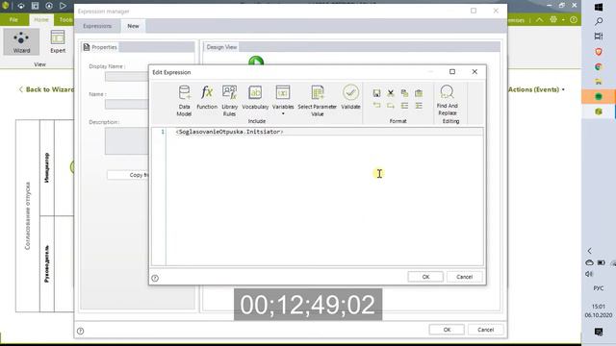The image size is (616, 346).
Task: Open the Windows Start menu
Action: point(599,7)
